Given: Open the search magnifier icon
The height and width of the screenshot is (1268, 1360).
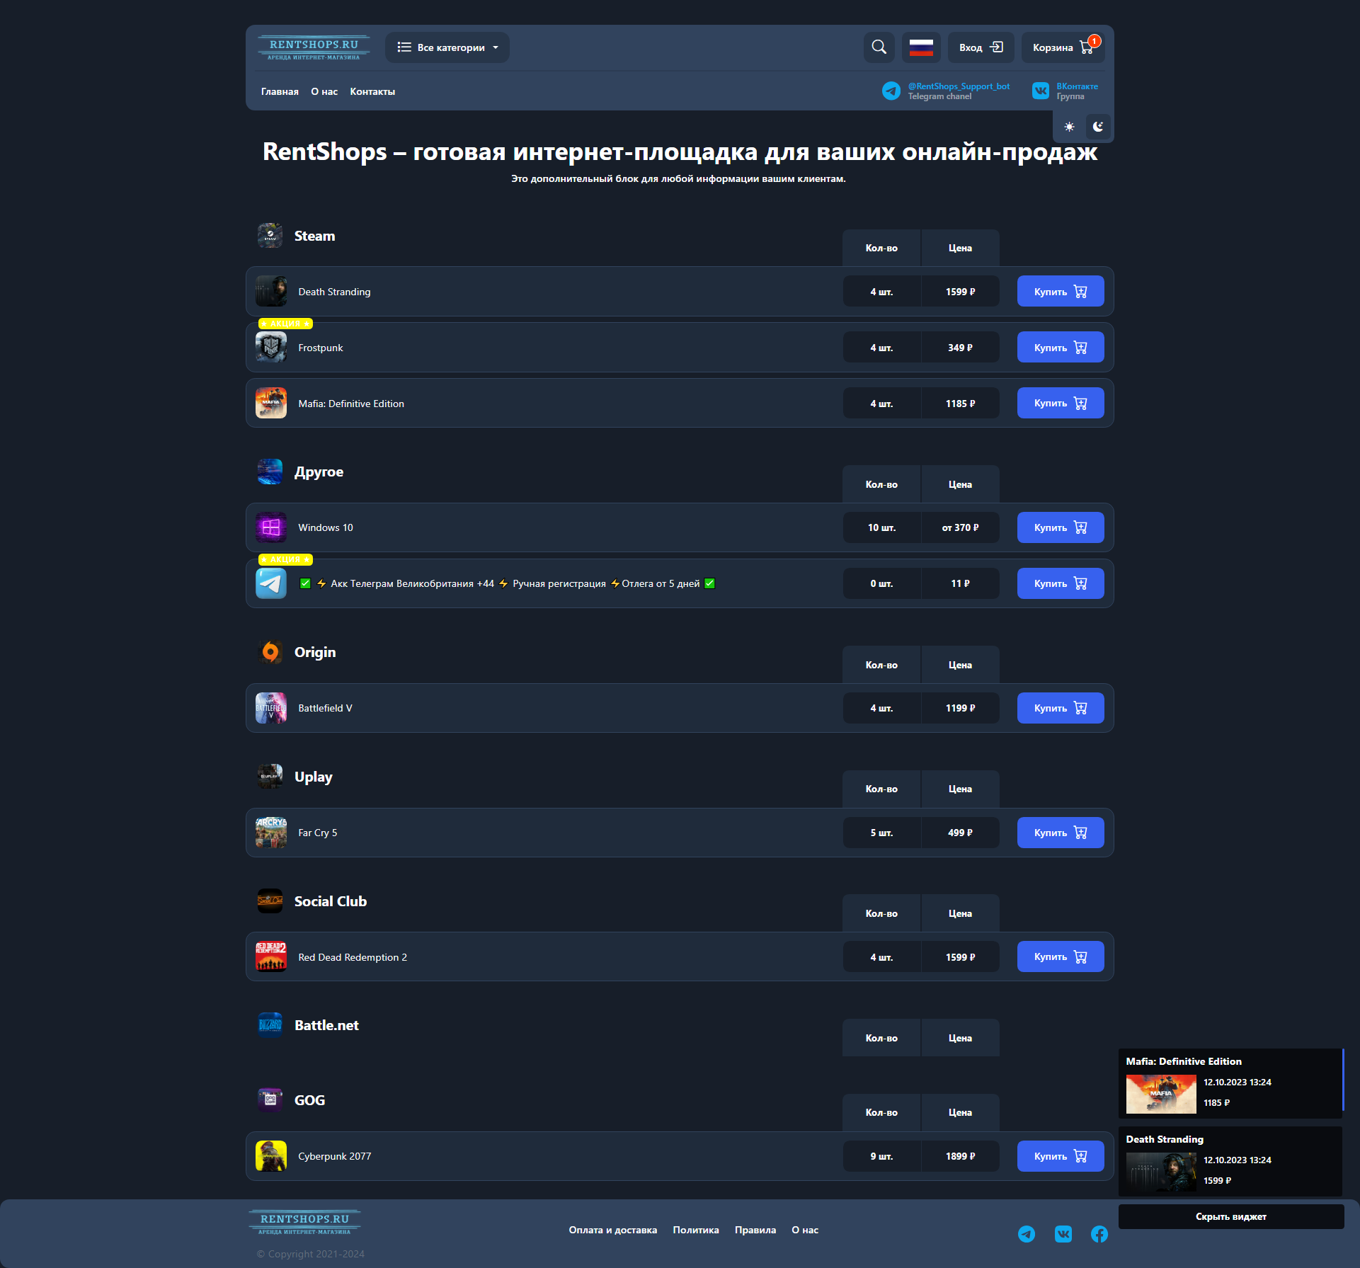Looking at the screenshot, I should (x=879, y=47).
